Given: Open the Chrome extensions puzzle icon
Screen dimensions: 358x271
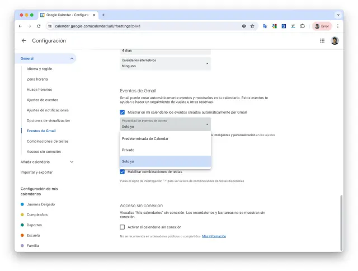Looking at the screenshot, I should pos(303,26).
